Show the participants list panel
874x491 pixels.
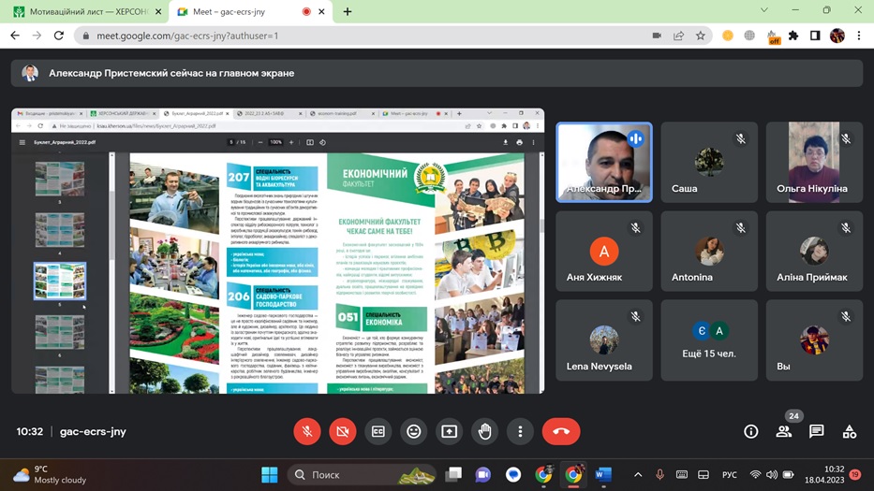click(x=784, y=431)
